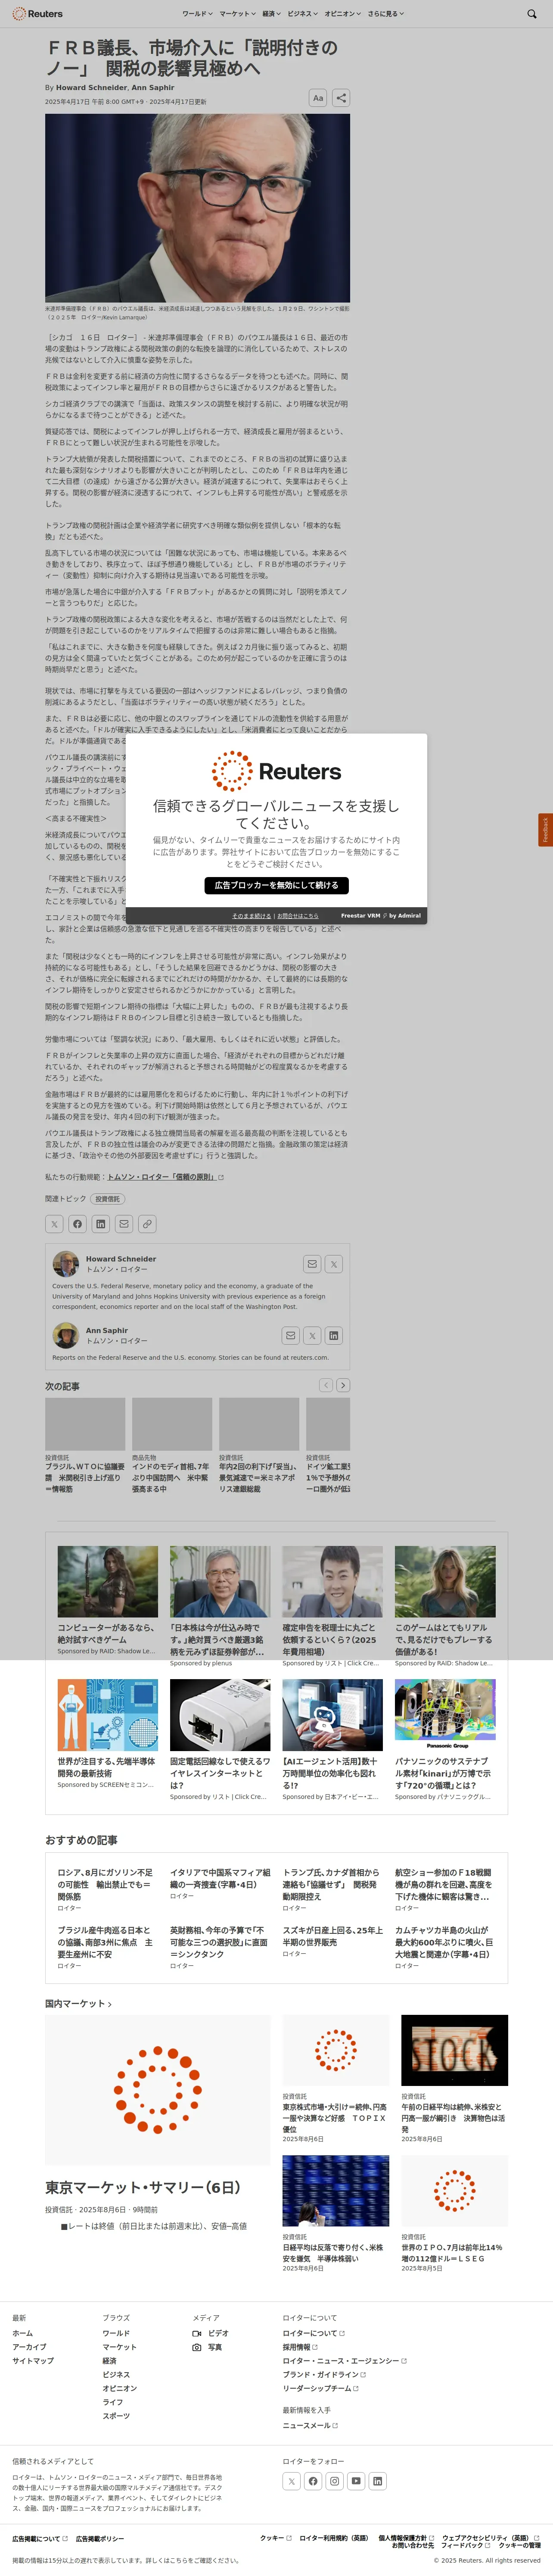Open the 写真 photo link in footer
The width and height of the screenshot is (553, 2576).
click(x=208, y=2347)
